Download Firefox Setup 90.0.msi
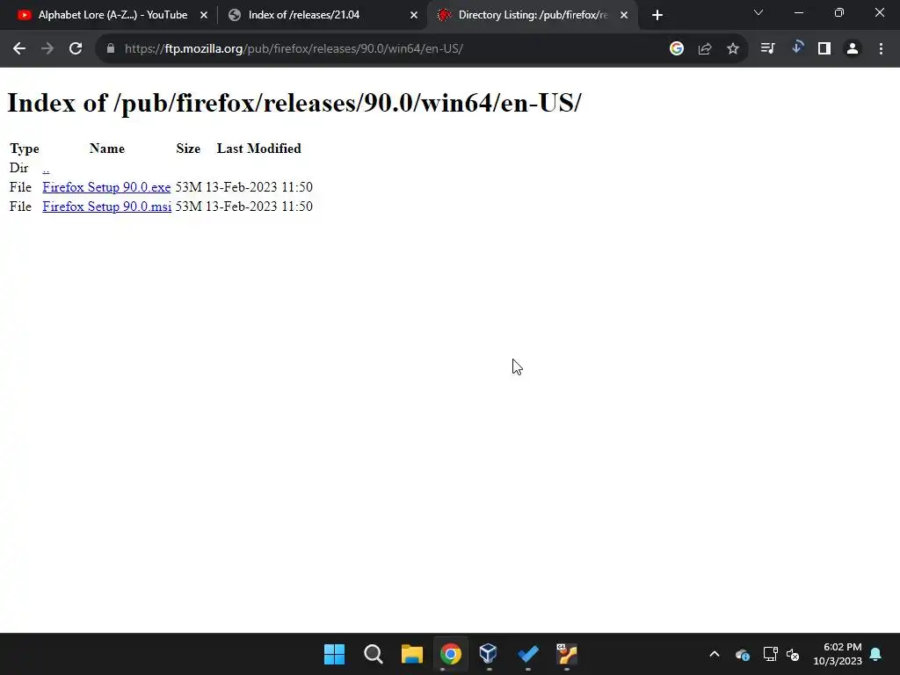Screen dimensions: 900x675 106,207
